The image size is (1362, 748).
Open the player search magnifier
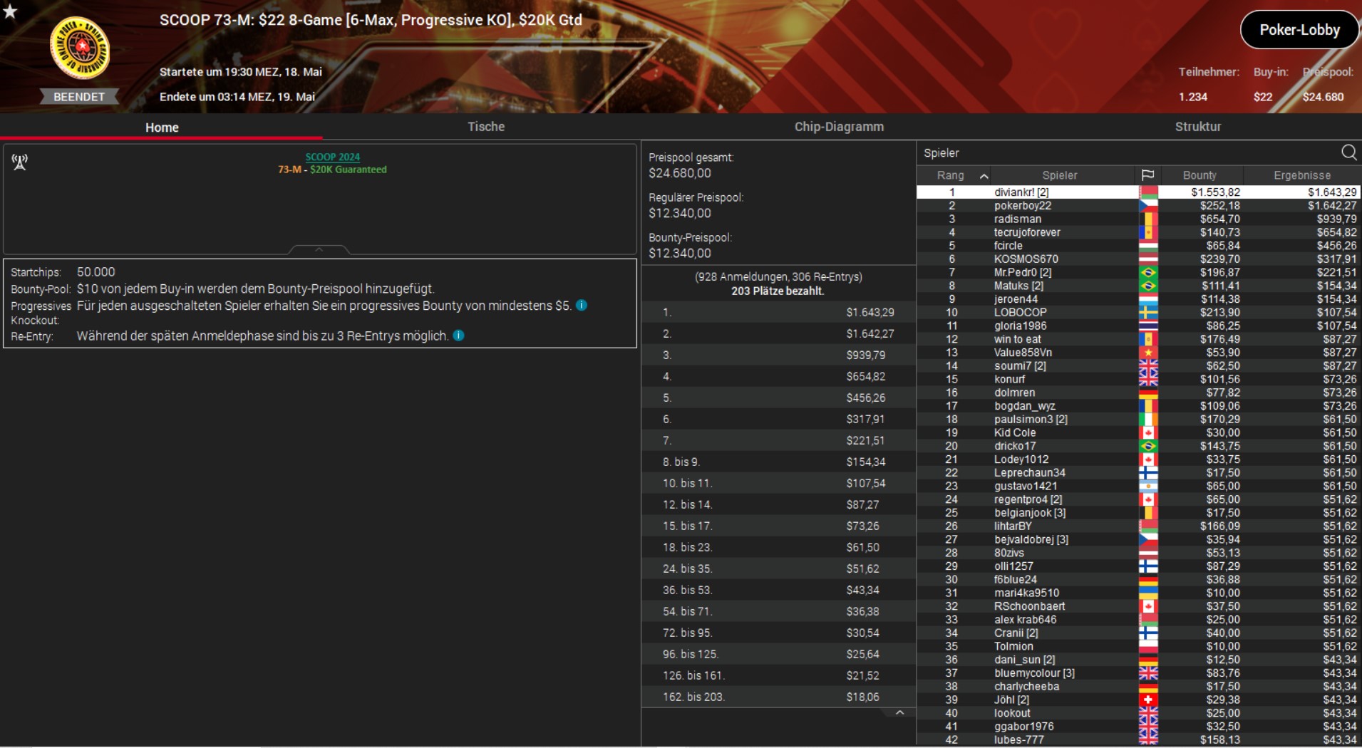[x=1348, y=152]
